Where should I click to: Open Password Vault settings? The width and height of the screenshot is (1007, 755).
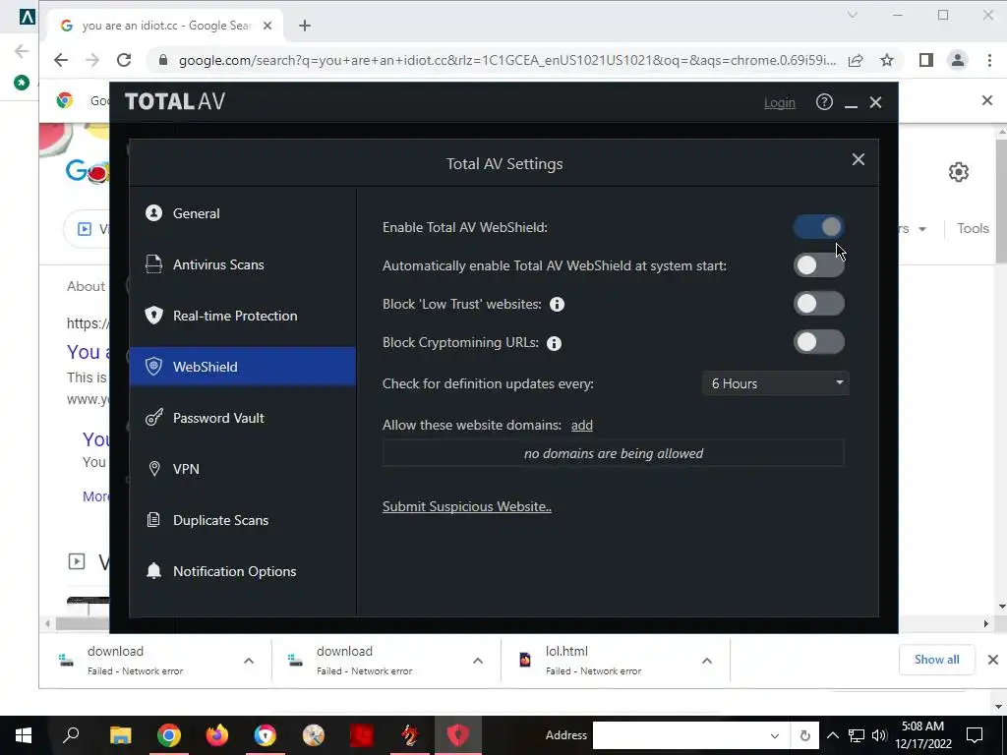(x=242, y=418)
